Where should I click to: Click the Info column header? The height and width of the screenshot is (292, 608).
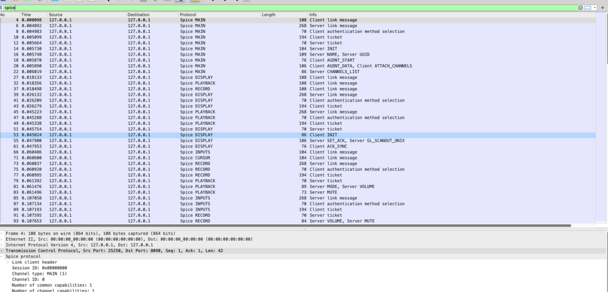click(313, 15)
